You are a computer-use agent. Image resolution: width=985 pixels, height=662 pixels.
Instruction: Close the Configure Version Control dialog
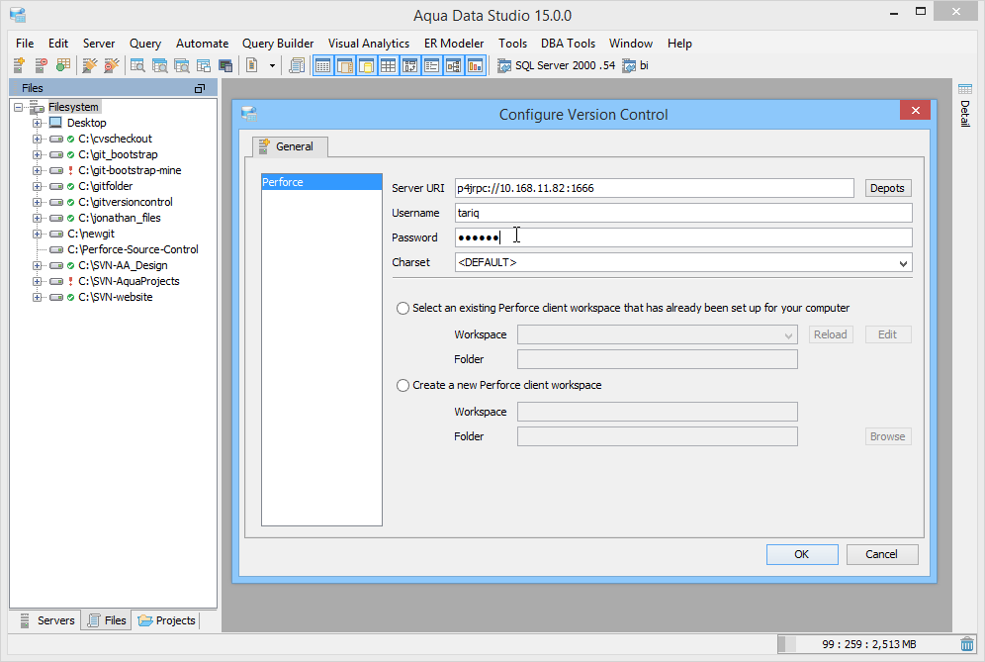pyautogui.click(x=915, y=111)
